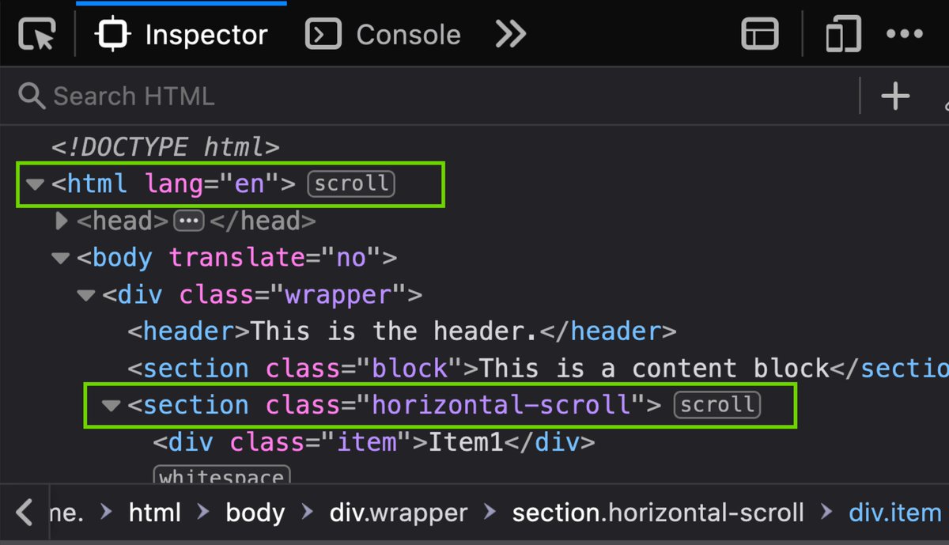Viewport: 949px width, 545px height.
Task: Expand the ellipsis badge inside head
Action: click(188, 221)
